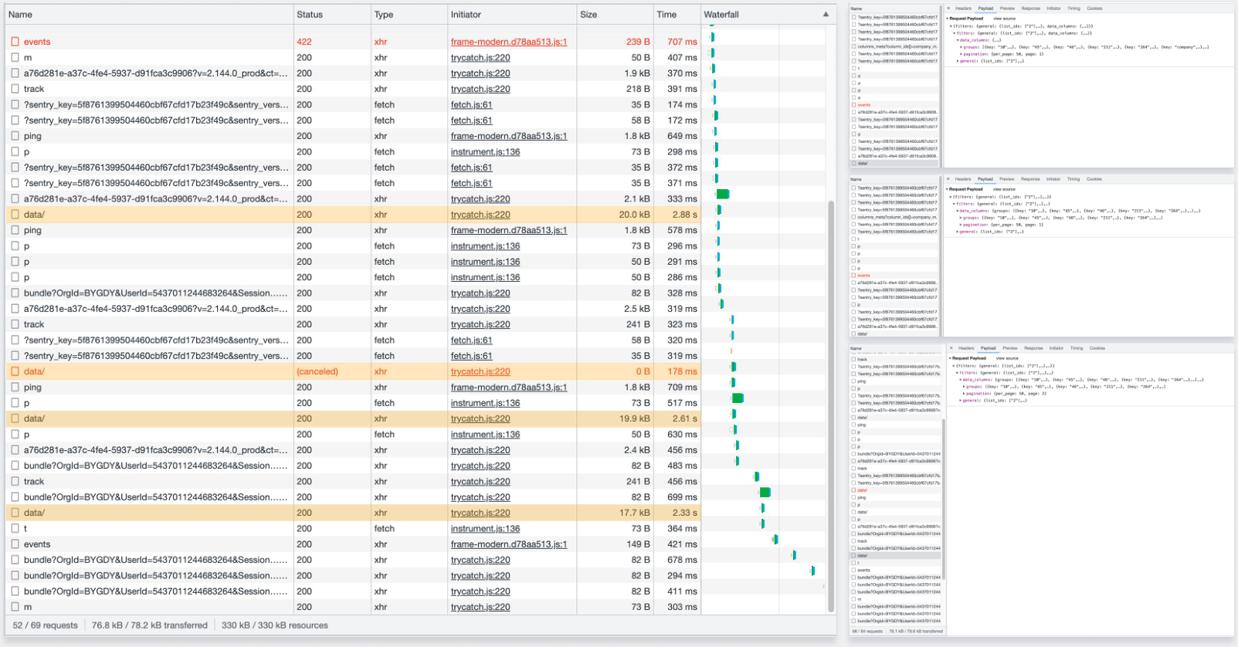Viewport: 1238px width, 647px height.
Task: Click view source in the top-right panel
Action: tap(1004, 19)
